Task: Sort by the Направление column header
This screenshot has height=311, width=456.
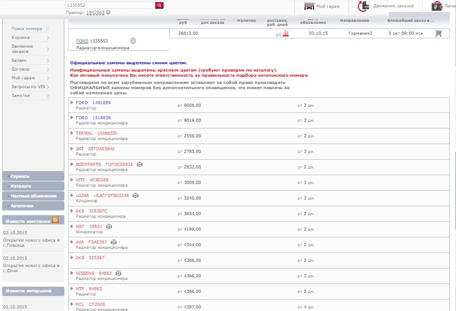Action: pyautogui.click(x=355, y=20)
